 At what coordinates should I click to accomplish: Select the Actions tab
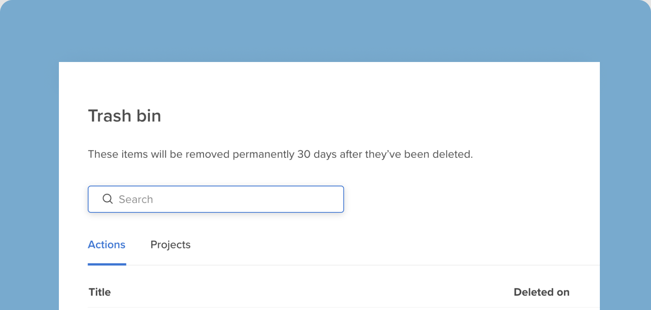[107, 245]
